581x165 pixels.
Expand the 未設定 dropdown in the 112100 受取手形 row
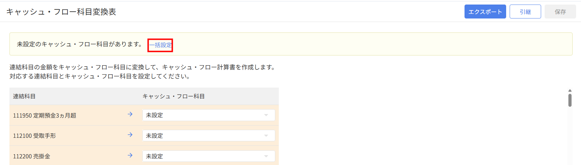point(208,136)
